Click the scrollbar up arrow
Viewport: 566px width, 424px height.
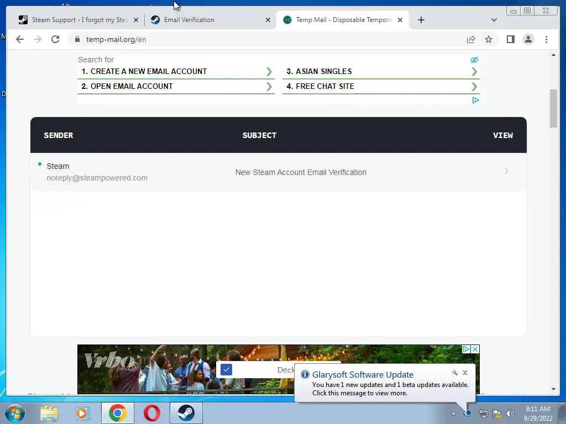coord(554,55)
